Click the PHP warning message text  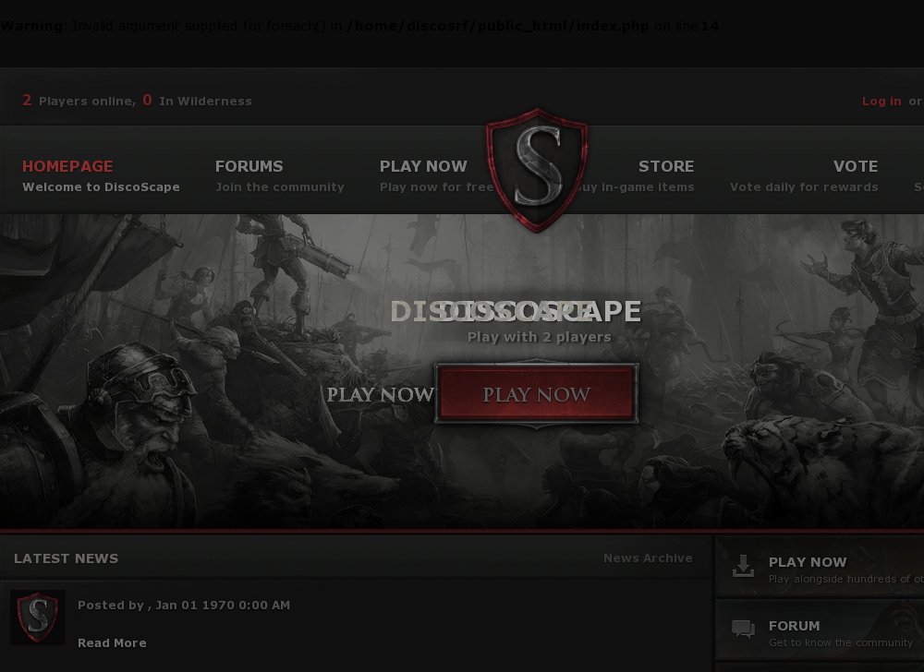[359, 26]
